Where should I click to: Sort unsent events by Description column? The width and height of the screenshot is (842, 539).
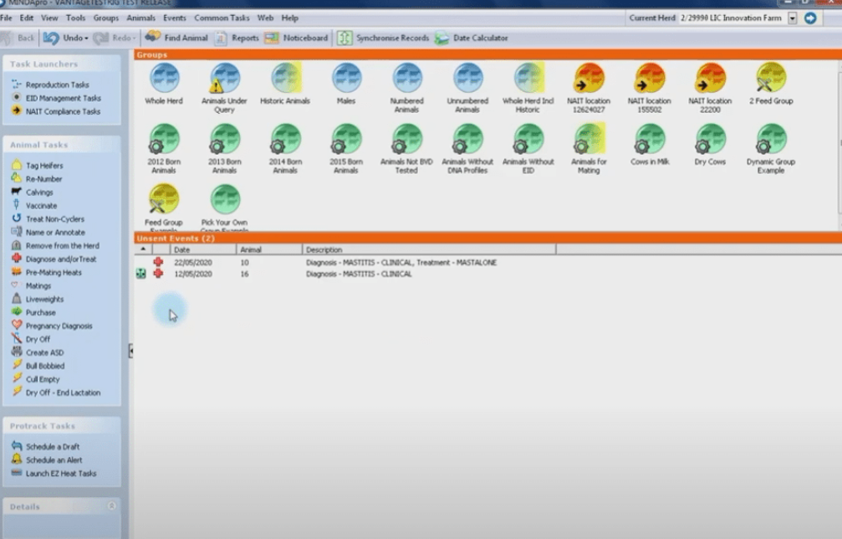pos(429,249)
